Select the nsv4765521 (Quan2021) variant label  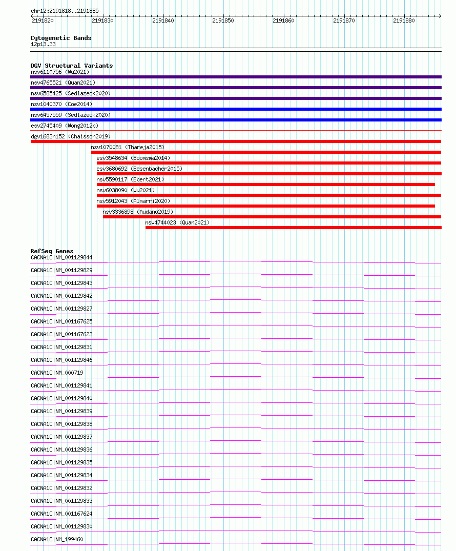[63, 83]
